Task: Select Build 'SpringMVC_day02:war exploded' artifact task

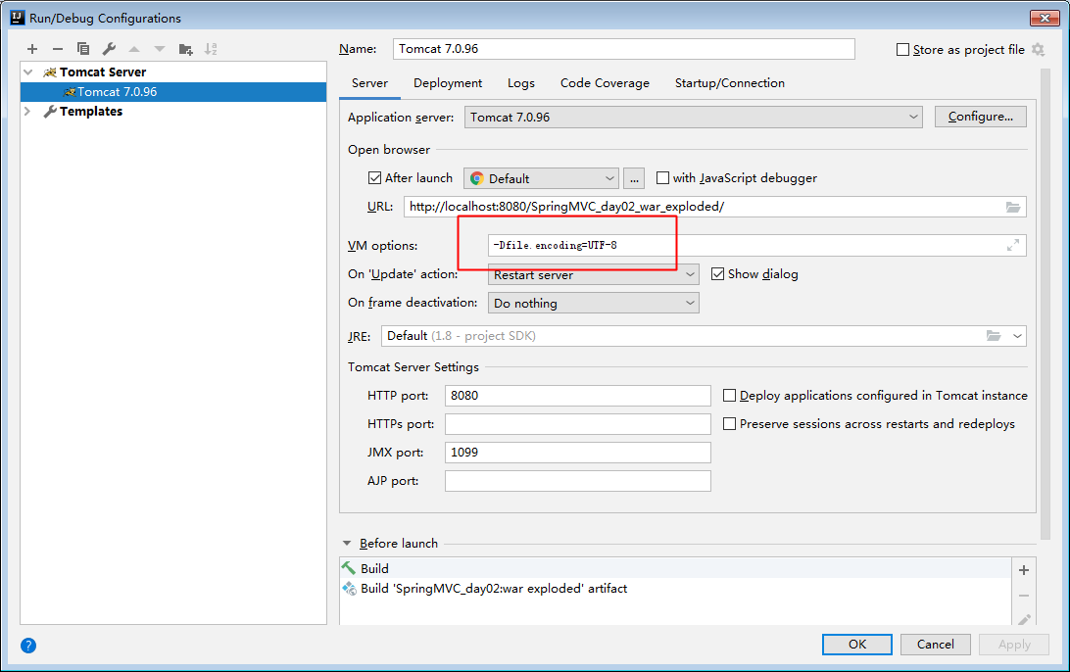Action: click(675, 588)
